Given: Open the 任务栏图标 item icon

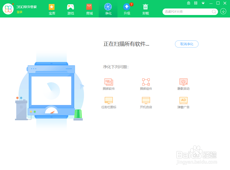Looking at the screenshot, I should coord(108,100).
